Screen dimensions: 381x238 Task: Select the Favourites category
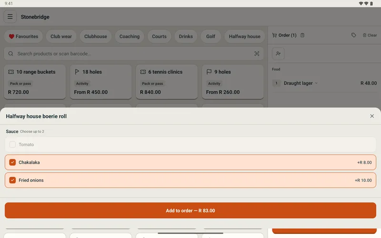point(23,37)
